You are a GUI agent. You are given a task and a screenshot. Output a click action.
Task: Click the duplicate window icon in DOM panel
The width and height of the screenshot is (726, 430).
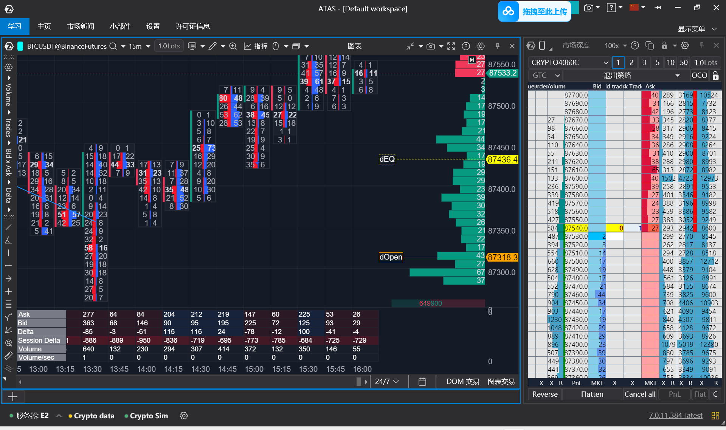click(x=650, y=46)
